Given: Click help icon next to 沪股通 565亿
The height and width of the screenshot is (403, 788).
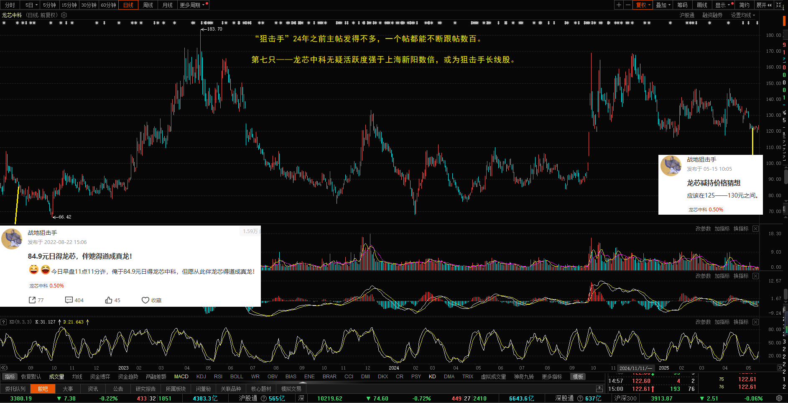Looking at the screenshot, I should [x=264, y=398].
